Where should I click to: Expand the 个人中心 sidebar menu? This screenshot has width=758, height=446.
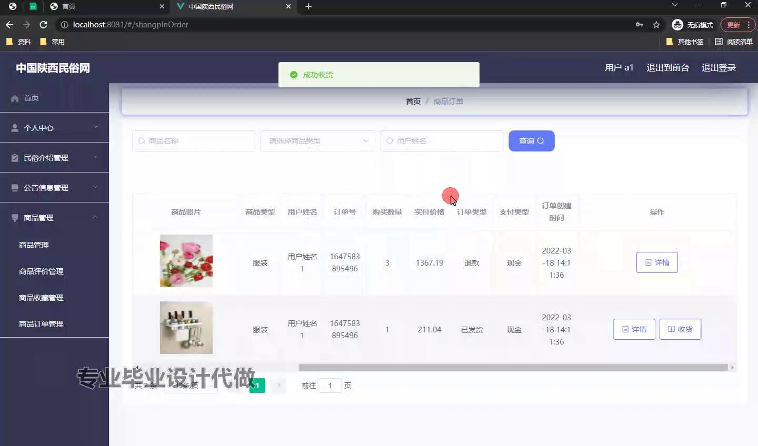click(x=54, y=128)
